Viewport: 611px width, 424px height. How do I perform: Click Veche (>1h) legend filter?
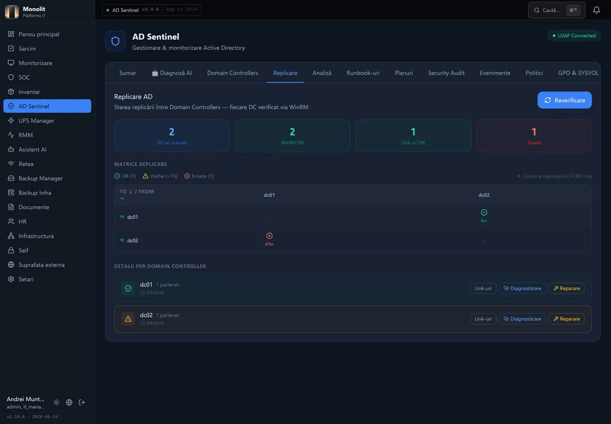pyautogui.click(x=160, y=176)
